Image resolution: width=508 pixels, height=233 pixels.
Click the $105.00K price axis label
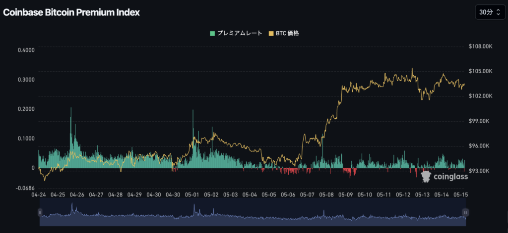click(x=480, y=71)
